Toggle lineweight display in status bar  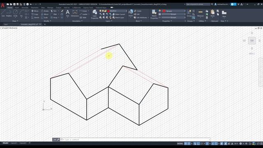click(x=222, y=143)
